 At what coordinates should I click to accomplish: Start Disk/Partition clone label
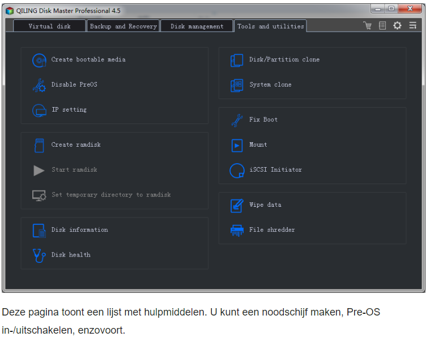pyautogui.click(x=284, y=59)
